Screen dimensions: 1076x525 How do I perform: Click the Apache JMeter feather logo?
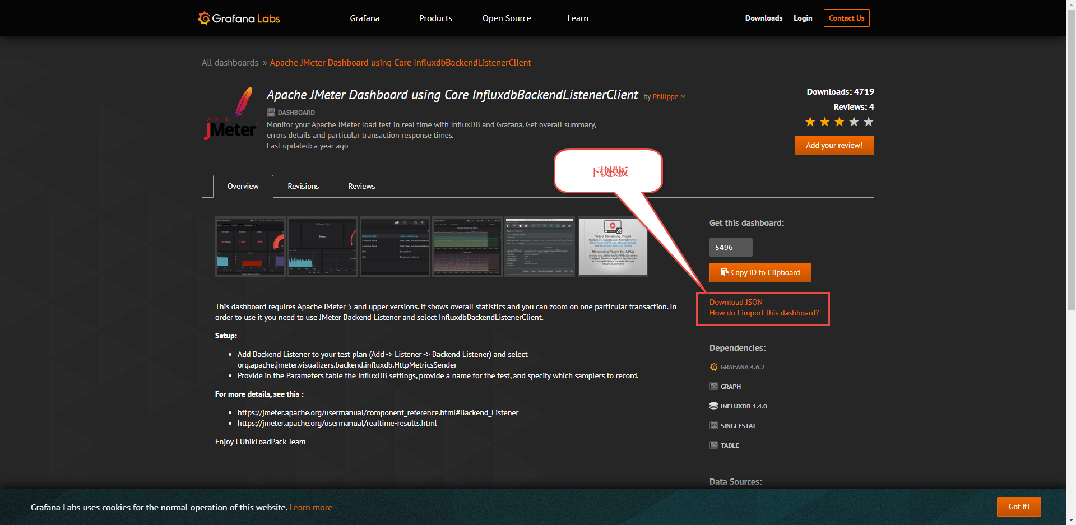pos(231,114)
